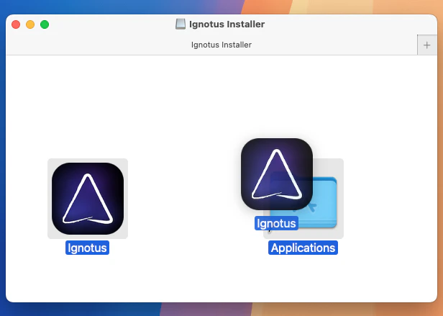Screen dimensions: 443x316
Task: Click the Applications folder label
Action: pos(303,248)
